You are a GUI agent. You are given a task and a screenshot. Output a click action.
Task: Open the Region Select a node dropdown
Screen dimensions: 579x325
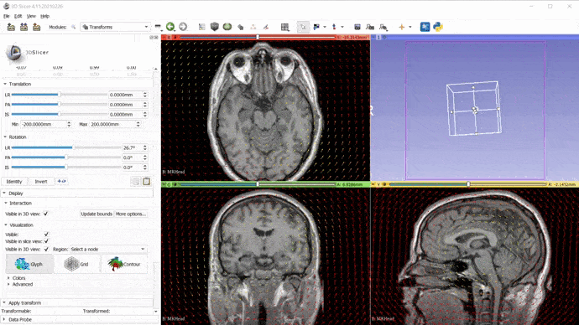[x=107, y=250]
